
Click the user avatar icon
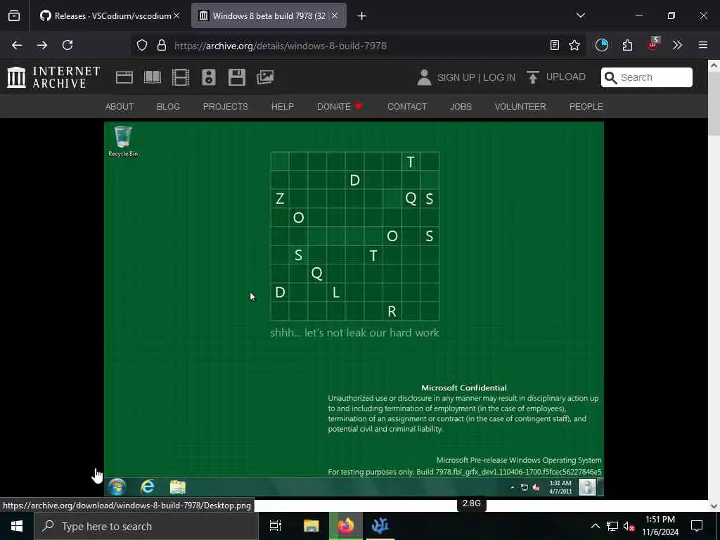(424, 77)
